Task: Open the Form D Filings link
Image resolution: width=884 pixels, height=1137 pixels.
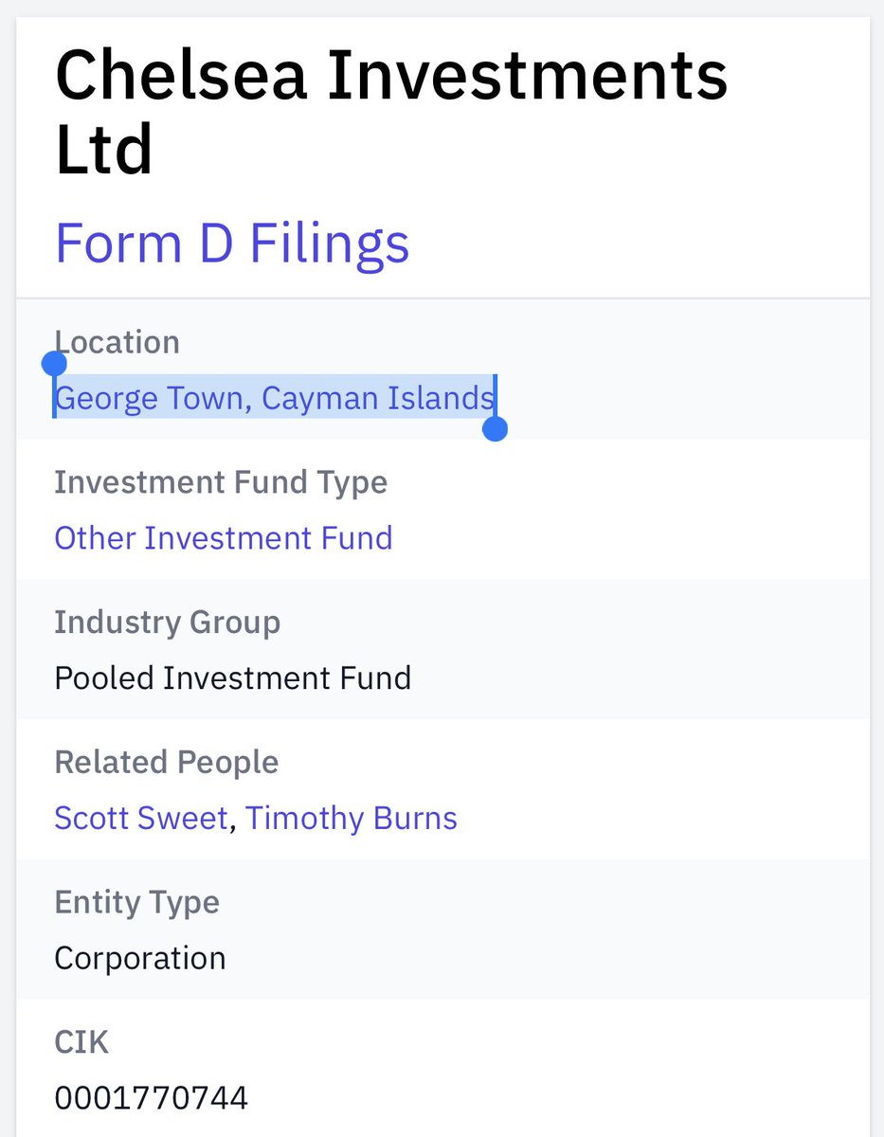Action: (x=232, y=243)
